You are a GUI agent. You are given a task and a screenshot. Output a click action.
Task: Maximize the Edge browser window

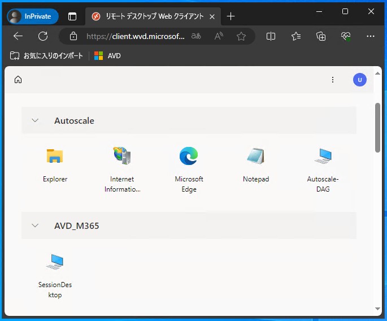pos(345,11)
